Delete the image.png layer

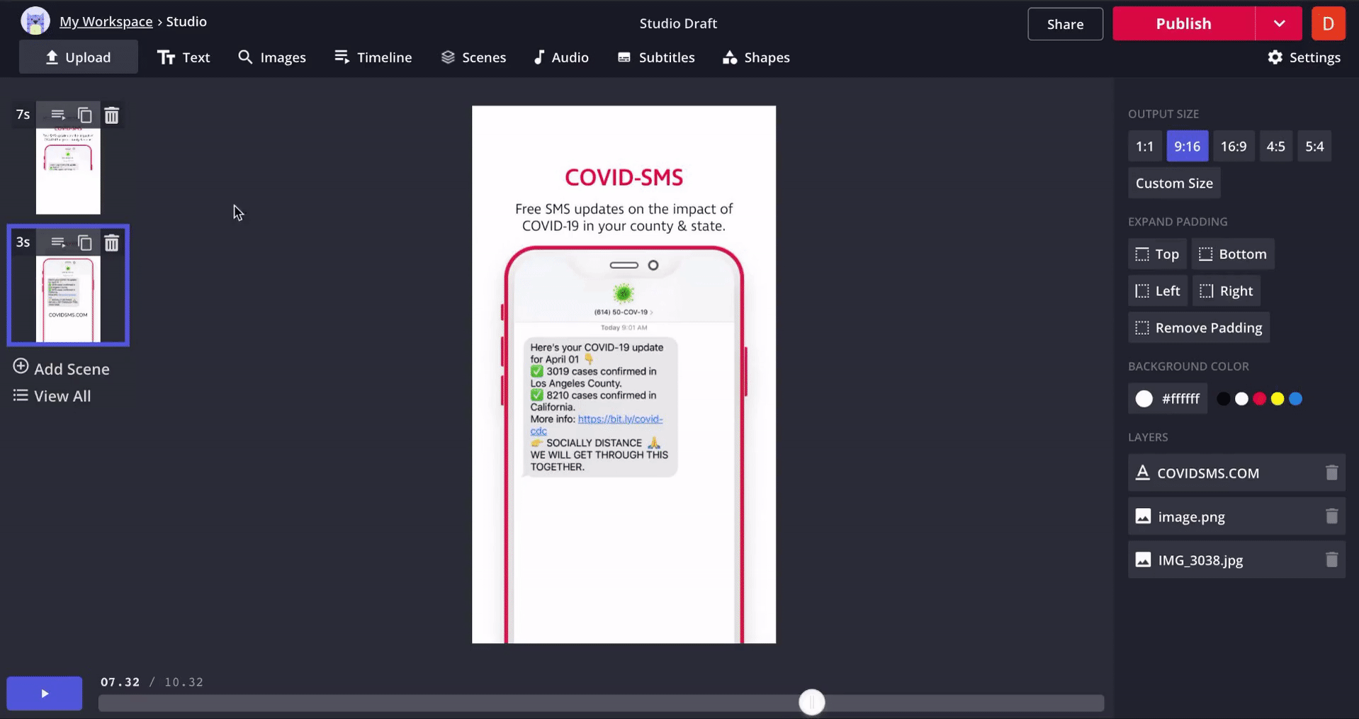pyautogui.click(x=1331, y=516)
